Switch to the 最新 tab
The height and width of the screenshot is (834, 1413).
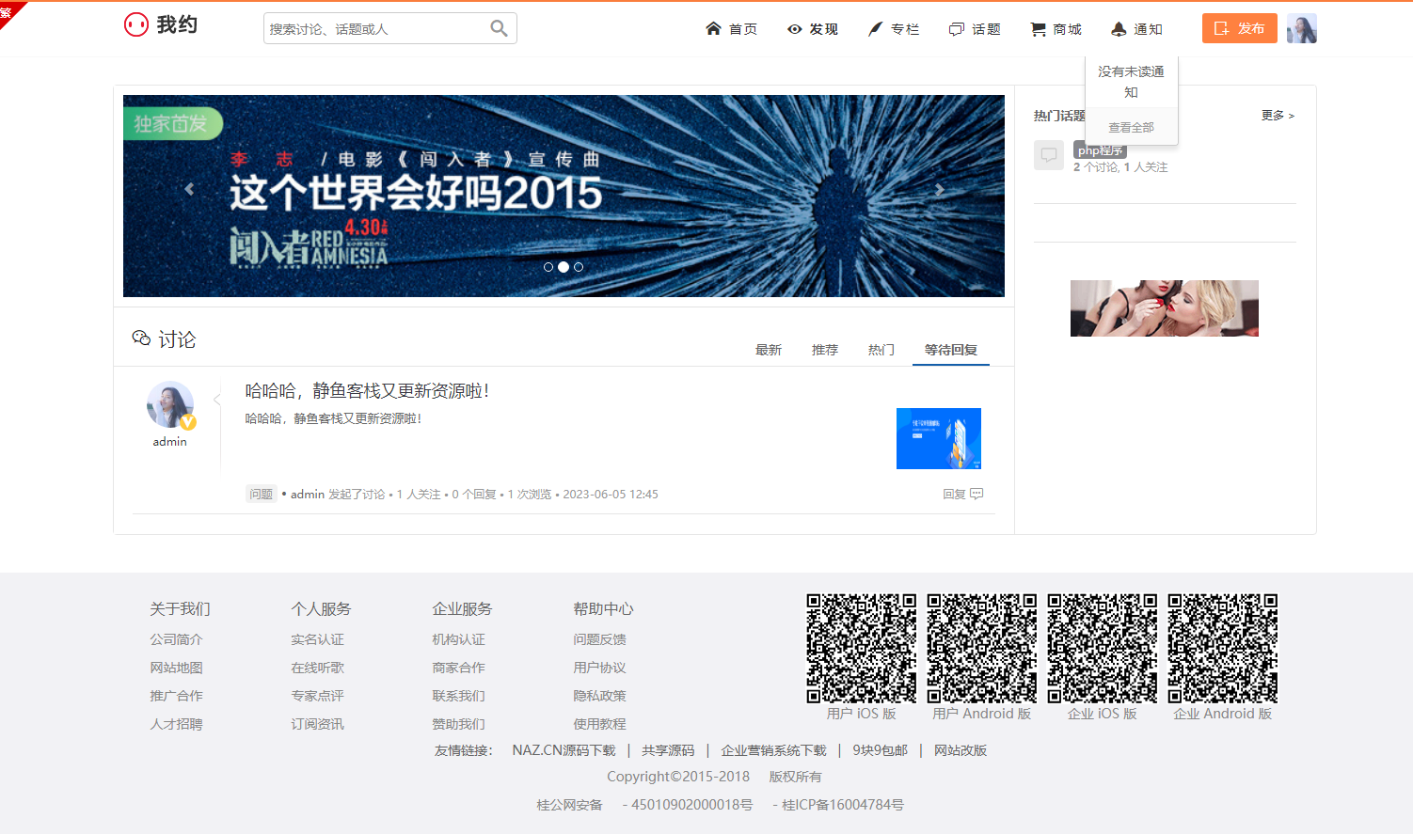[x=768, y=350]
